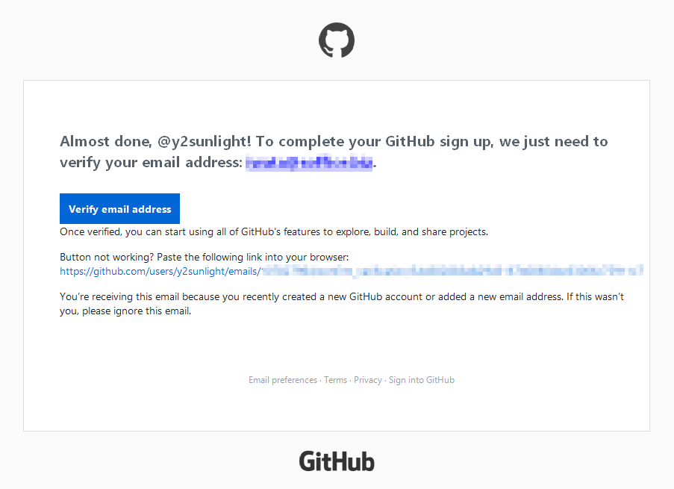This screenshot has width=674, height=489.
Task: Click the blurred token part of verification URL
Action: (x=452, y=271)
